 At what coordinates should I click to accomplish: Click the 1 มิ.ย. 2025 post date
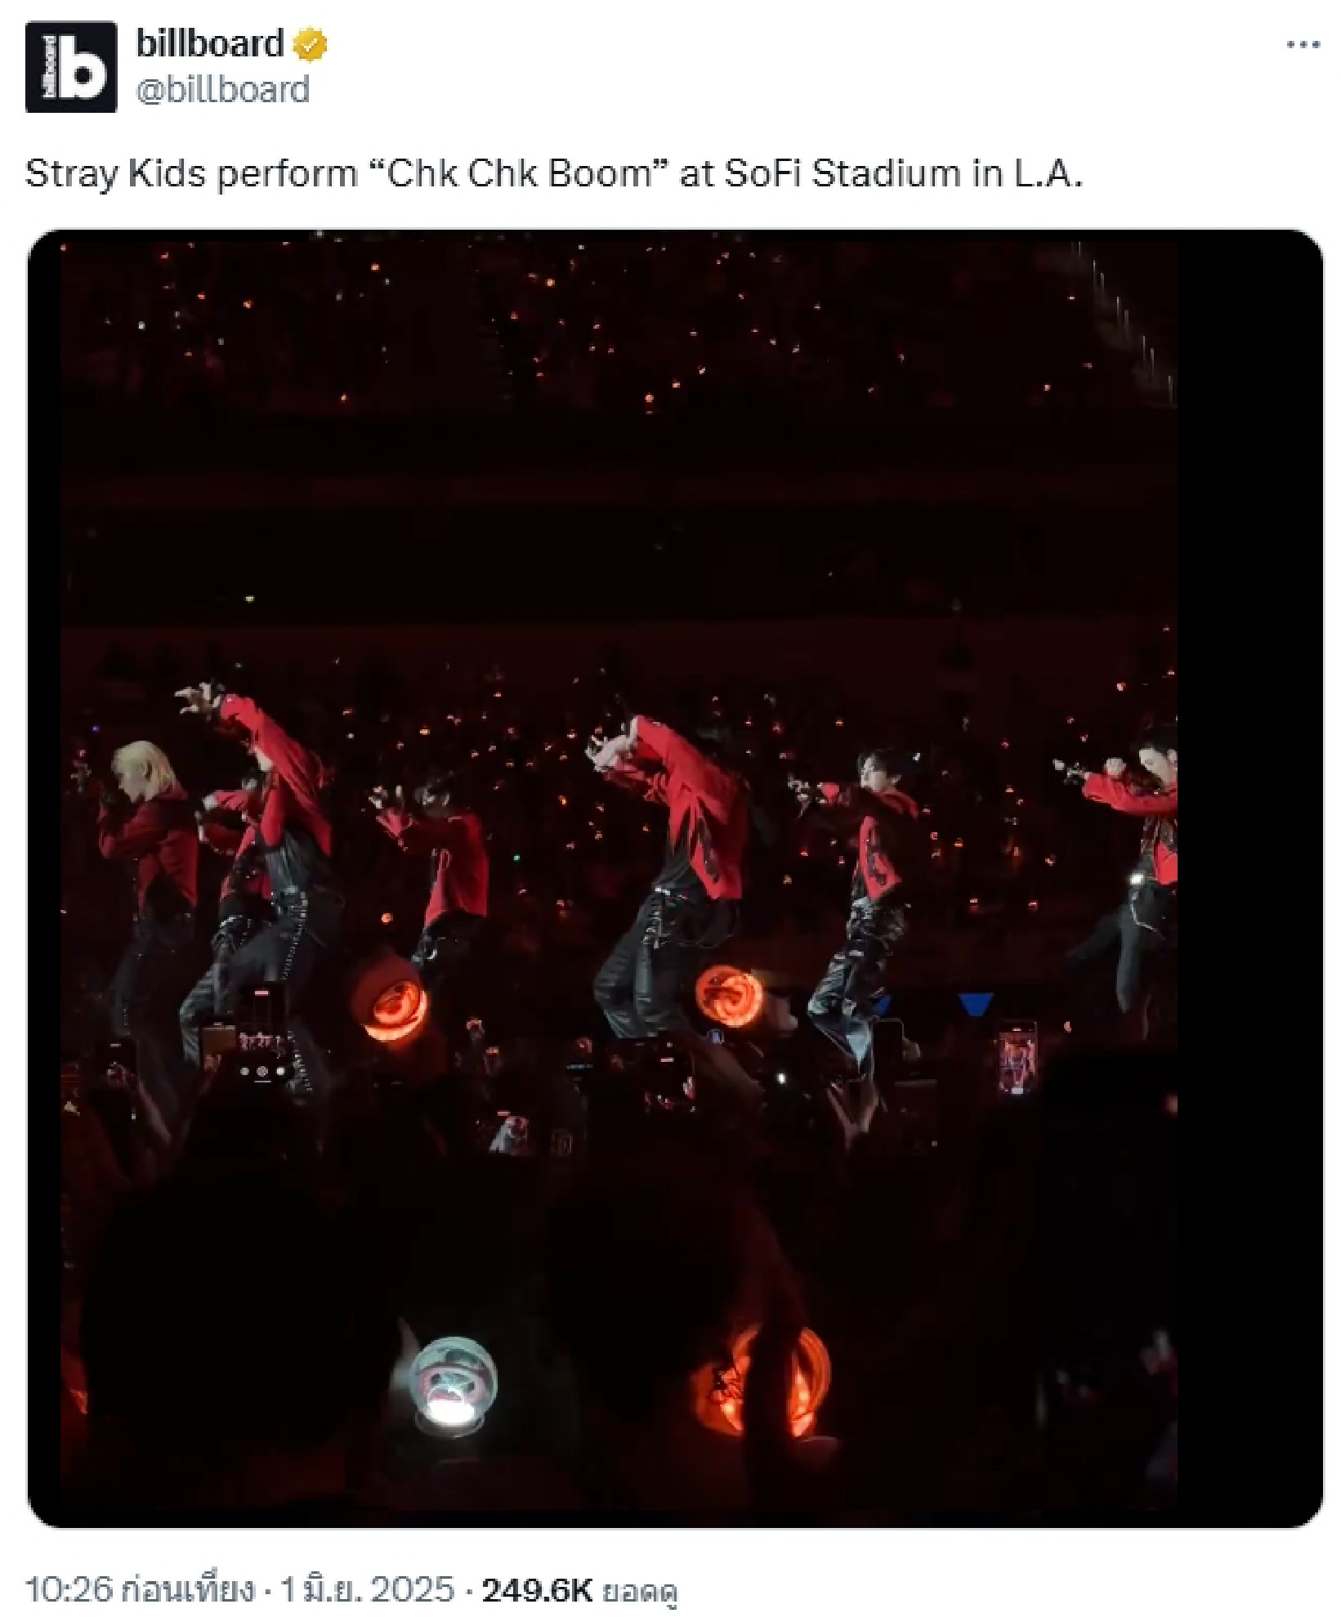tap(368, 1589)
